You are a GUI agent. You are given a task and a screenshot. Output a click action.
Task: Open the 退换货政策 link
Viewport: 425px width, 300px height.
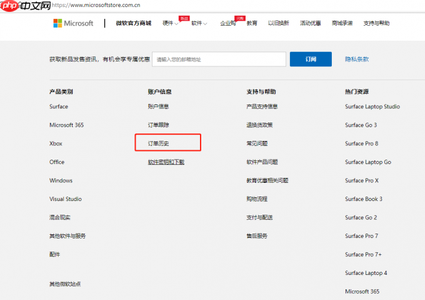259,125
